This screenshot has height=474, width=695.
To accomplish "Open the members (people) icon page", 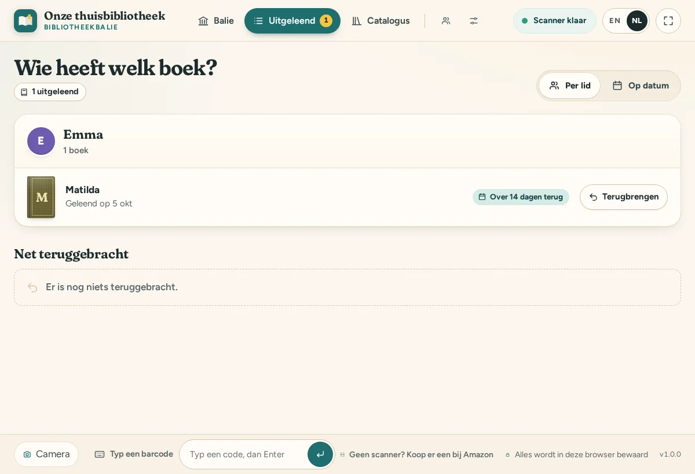I will [446, 21].
